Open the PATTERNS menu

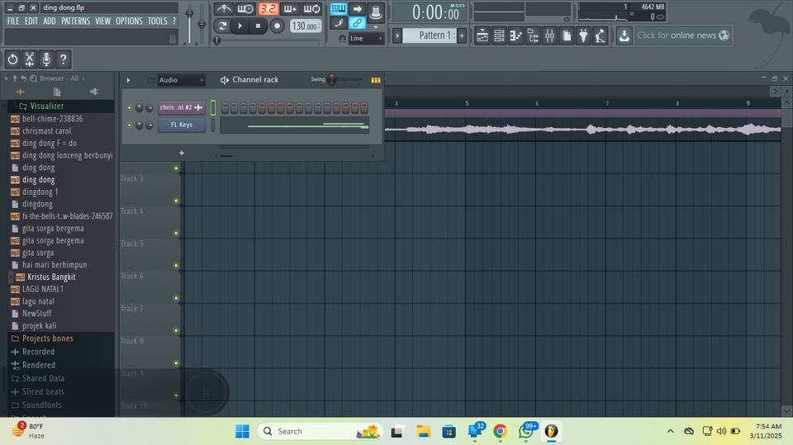76,21
